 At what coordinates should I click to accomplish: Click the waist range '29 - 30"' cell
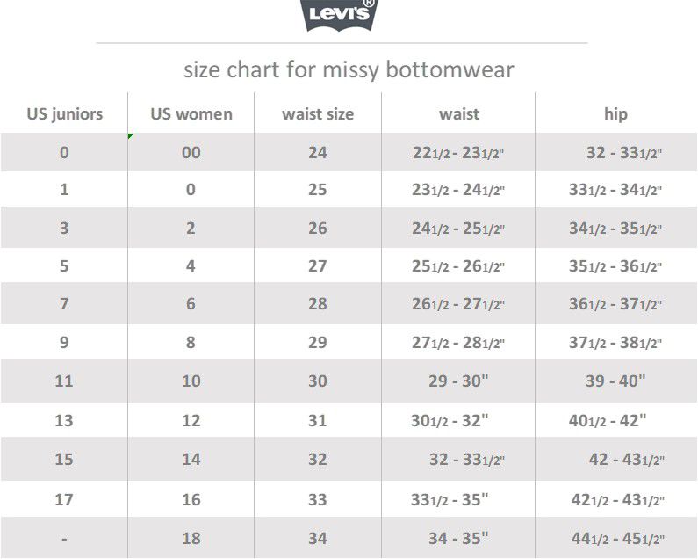[x=459, y=381]
